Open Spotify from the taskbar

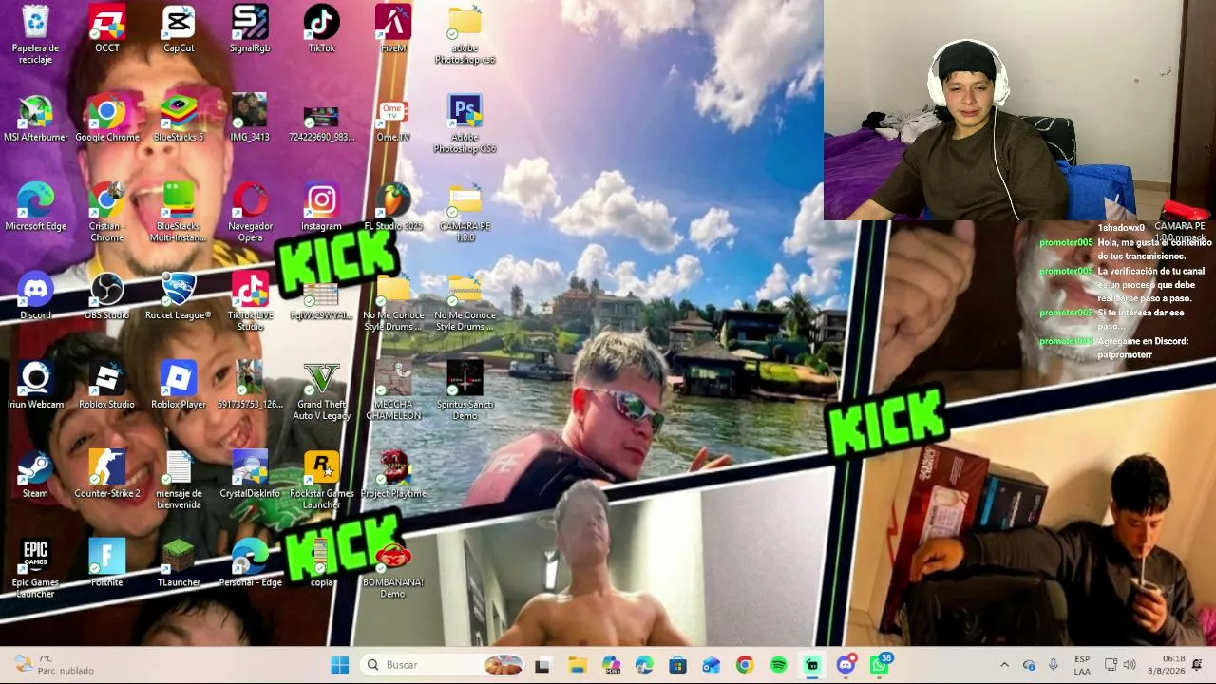click(x=778, y=665)
